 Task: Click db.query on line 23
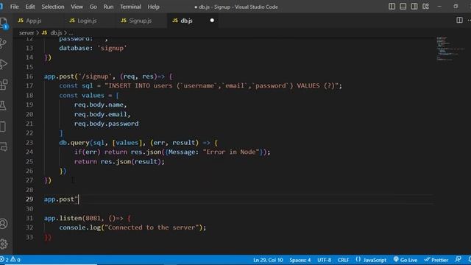tap(74, 142)
